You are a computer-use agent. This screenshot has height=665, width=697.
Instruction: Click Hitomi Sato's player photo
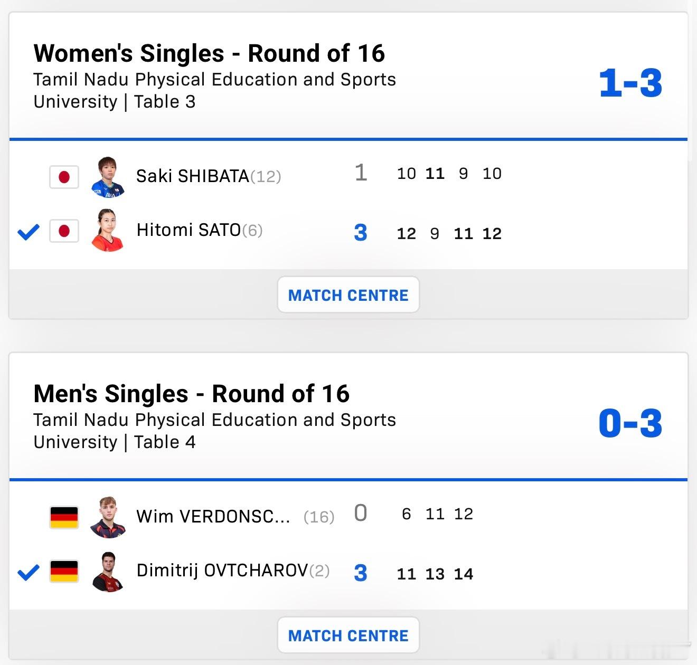click(x=108, y=231)
